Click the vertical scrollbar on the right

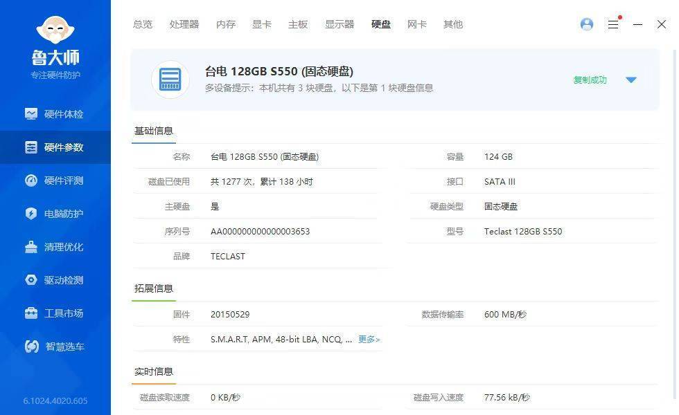(675, 225)
